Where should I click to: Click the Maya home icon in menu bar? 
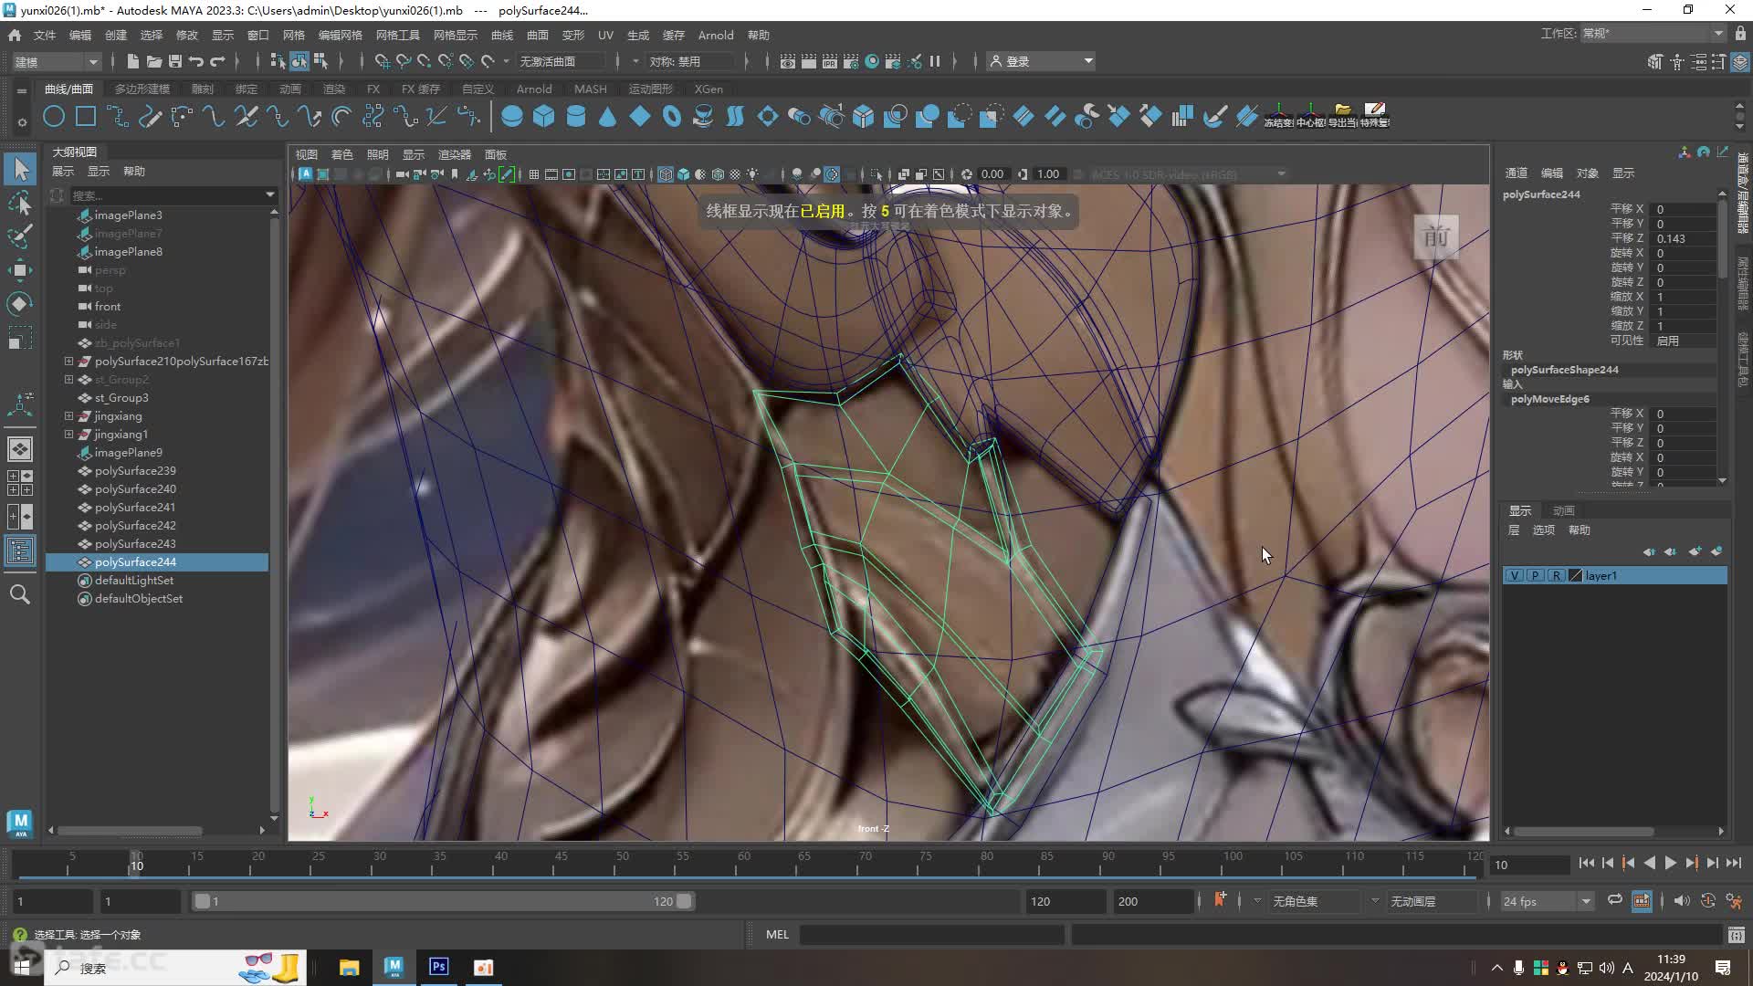(15, 35)
